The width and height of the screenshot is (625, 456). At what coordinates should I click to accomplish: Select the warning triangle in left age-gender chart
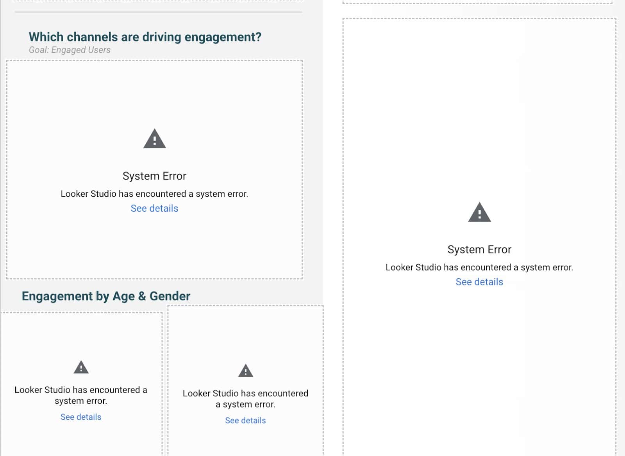click(x=81, y=367)
